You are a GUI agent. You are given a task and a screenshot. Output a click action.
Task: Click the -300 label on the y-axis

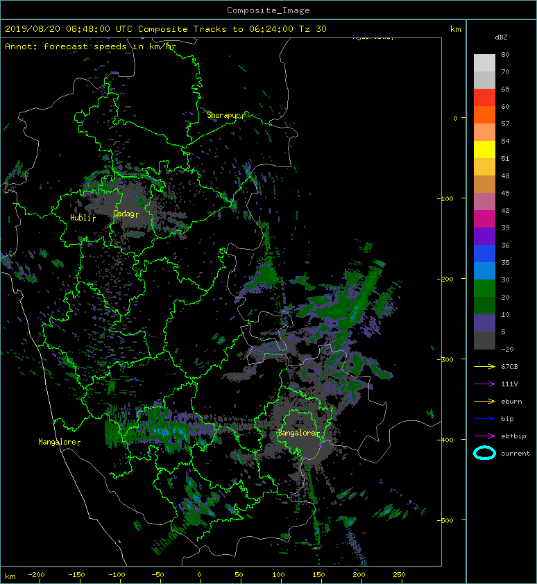[x=445, y=359]
